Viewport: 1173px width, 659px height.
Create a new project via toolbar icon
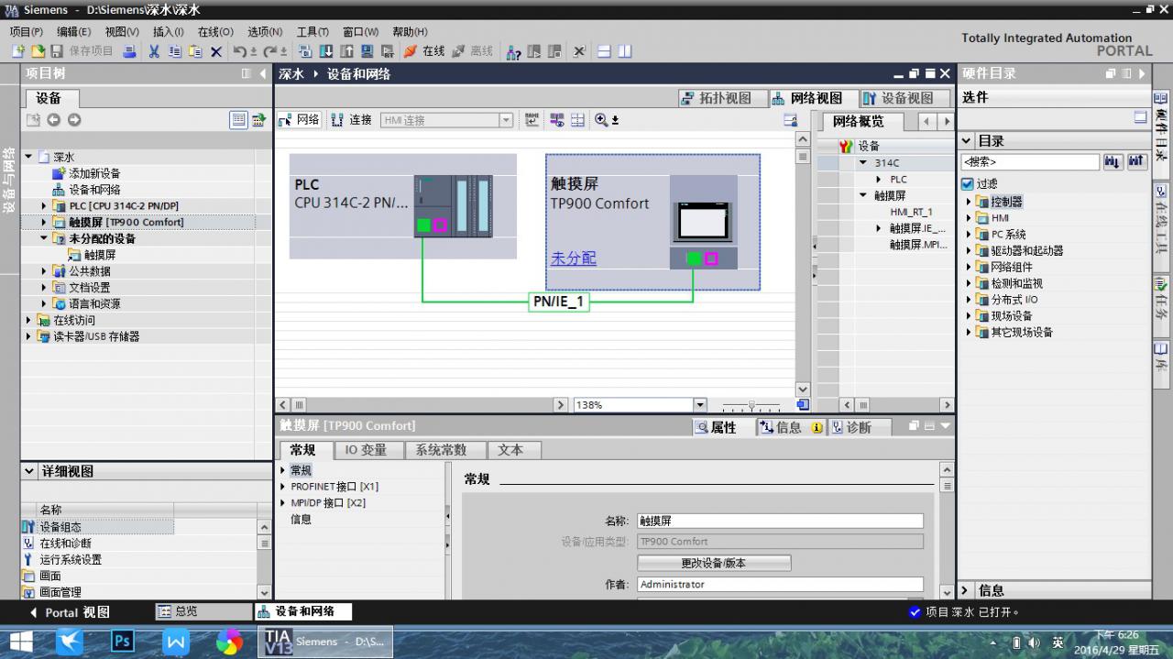[17, 51]
